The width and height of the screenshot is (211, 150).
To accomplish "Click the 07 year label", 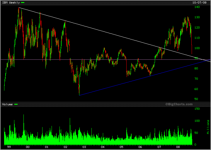I will click(159, 147).
